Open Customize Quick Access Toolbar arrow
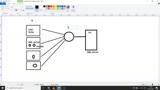The height and width of the screenshot is (90, 160). [x=10, y=1]
